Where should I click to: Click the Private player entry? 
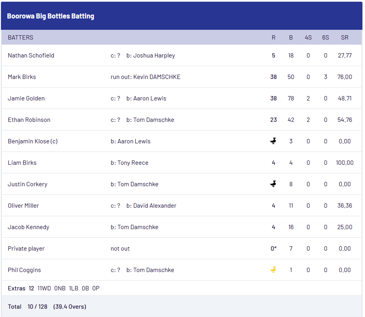coord(26,248)
